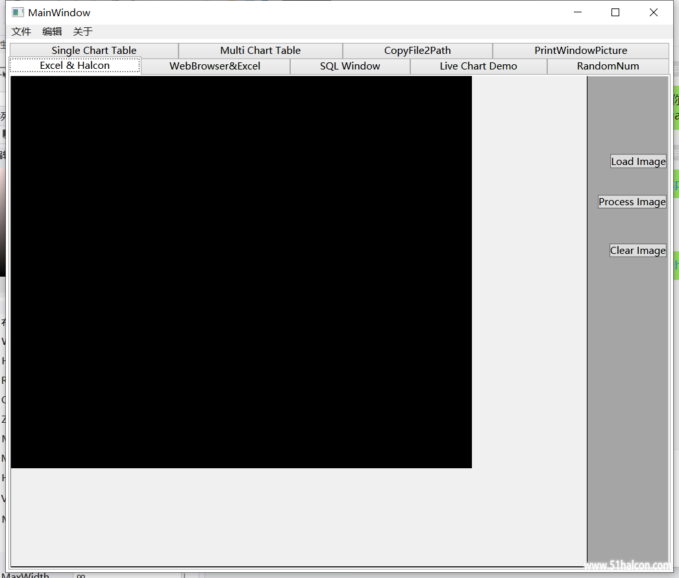Open the SQL Window tab
Screen dimensions: 679x578
pyautogui.click(x=350, y=66)
